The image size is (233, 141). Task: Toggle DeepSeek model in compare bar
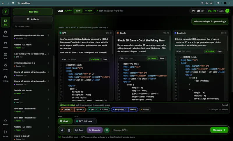coord(120,109)
